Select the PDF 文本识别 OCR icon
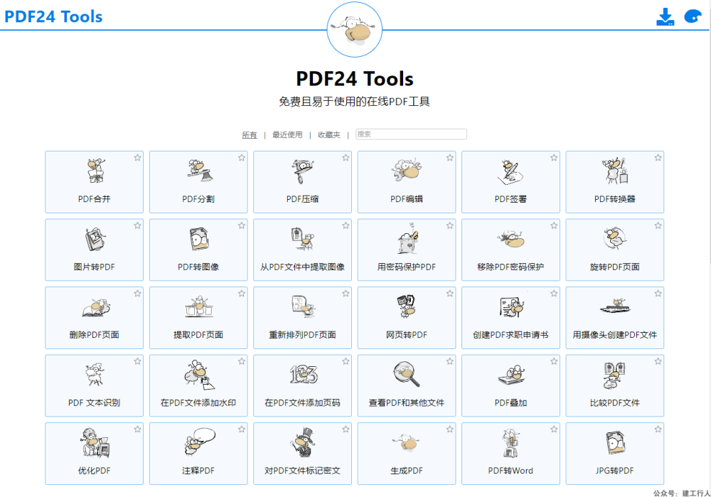This screenshot has height=497, width=711. click(95, 375)
